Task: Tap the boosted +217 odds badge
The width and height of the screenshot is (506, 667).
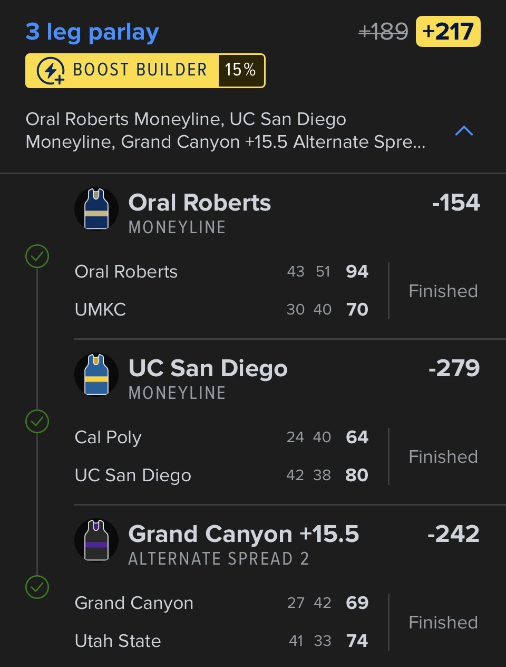Action: 448,32
